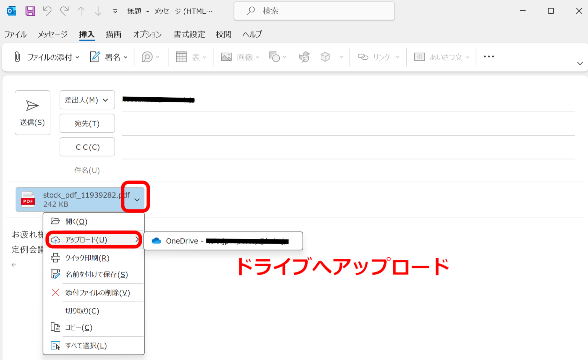The width and height of the screenshot is (588, 360).
Task: Choose すべて選択(L) menu item
Action: tap(94, 346)
